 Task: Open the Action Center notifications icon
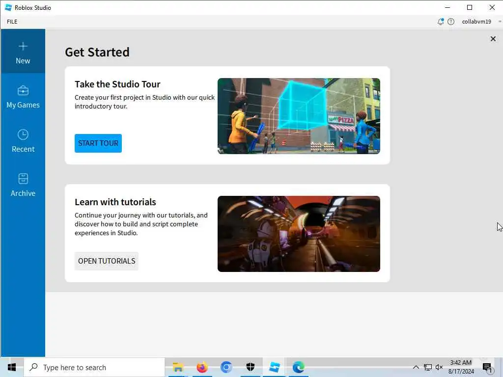[x=487, y=367]
